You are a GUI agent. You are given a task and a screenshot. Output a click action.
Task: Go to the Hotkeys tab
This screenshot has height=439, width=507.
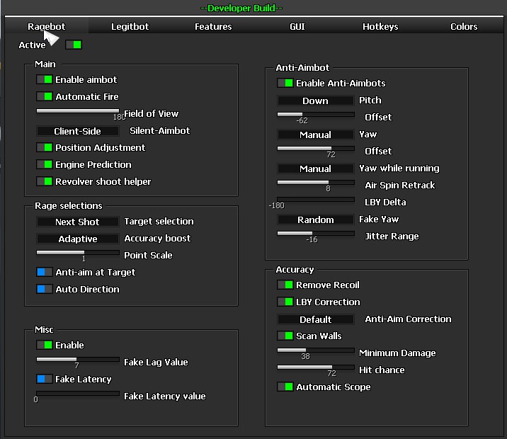point(380,27)
